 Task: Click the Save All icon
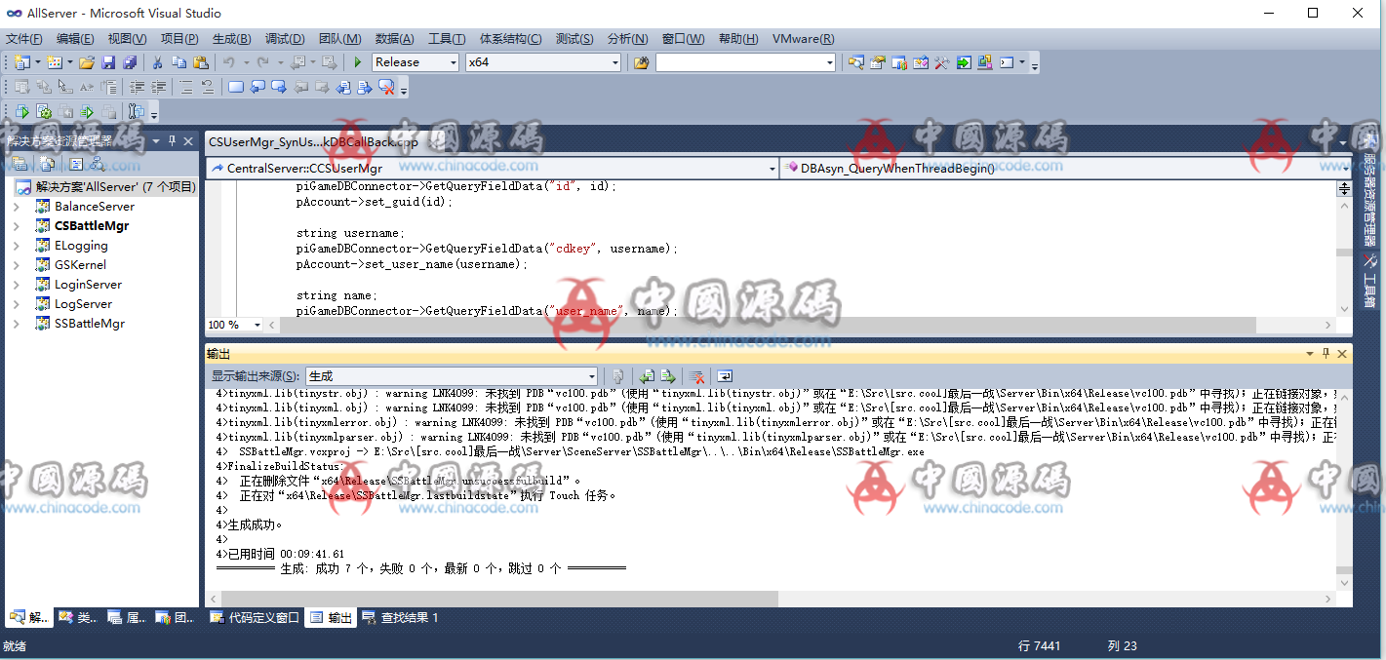coord(129,62)
